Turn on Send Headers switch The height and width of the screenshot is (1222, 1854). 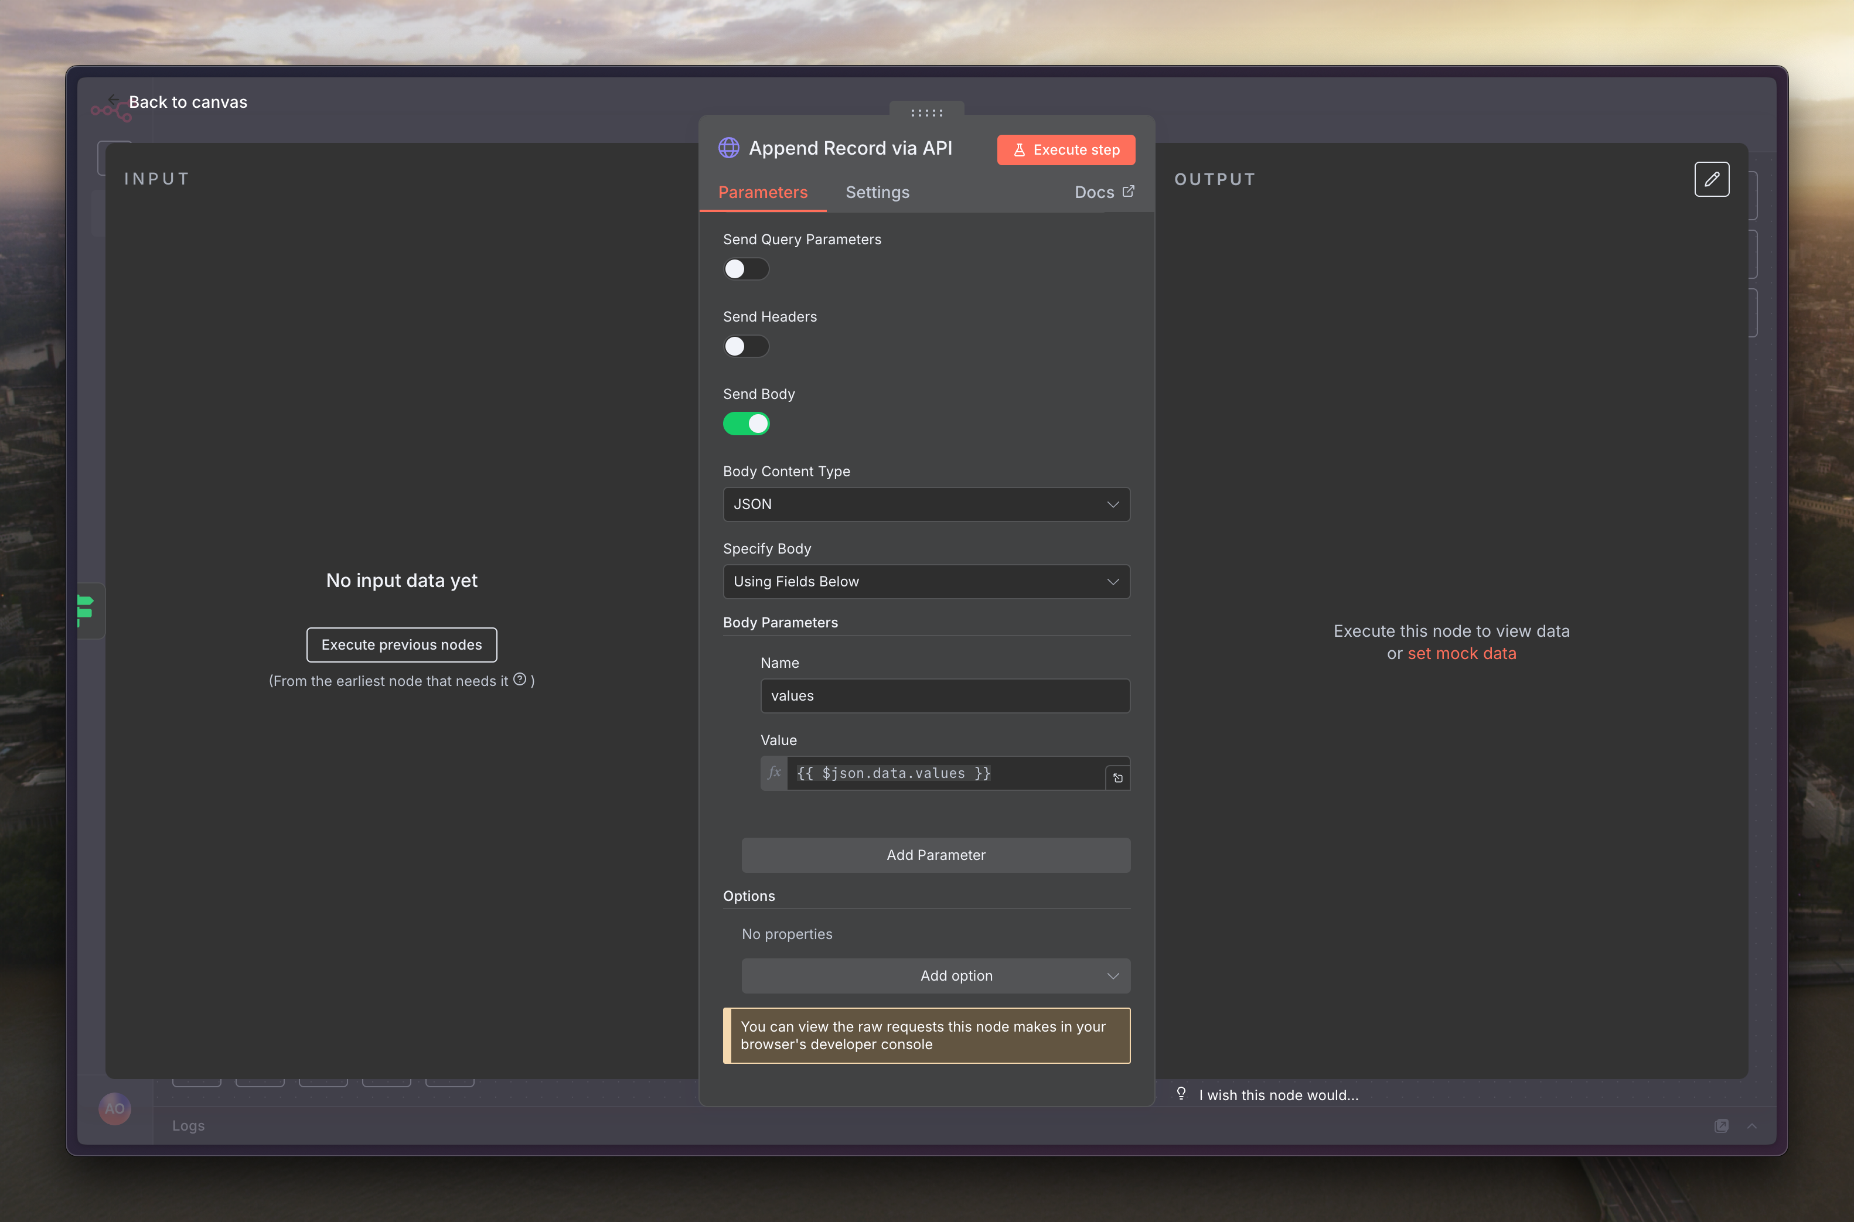[x=746, y=346]
